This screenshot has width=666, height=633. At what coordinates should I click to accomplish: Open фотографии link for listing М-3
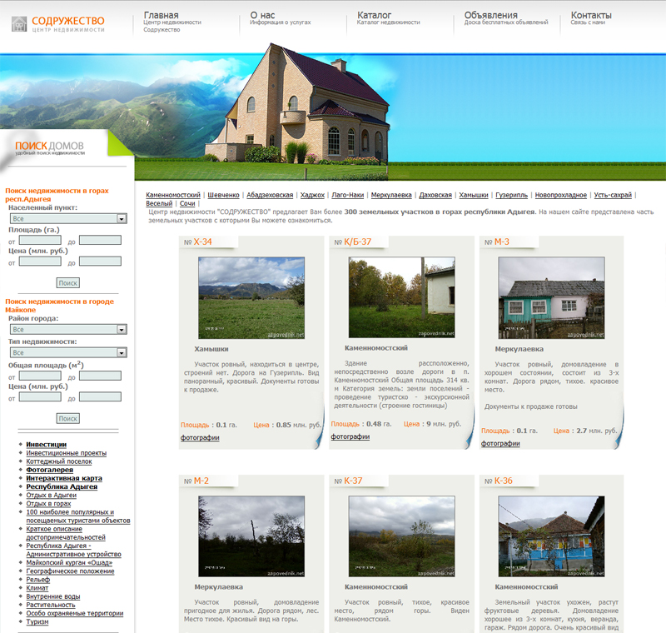tap(500, 444)
